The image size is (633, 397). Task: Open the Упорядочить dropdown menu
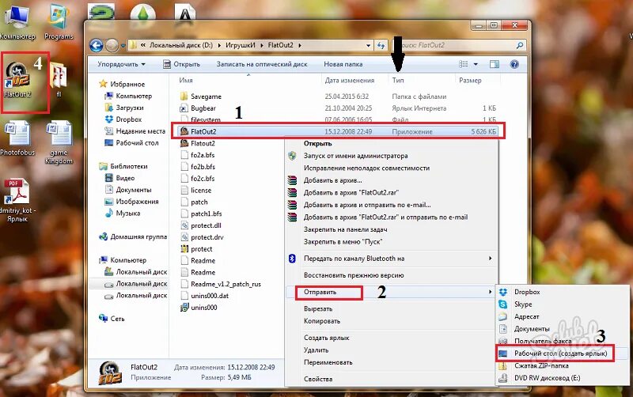(x=122, y=64)
